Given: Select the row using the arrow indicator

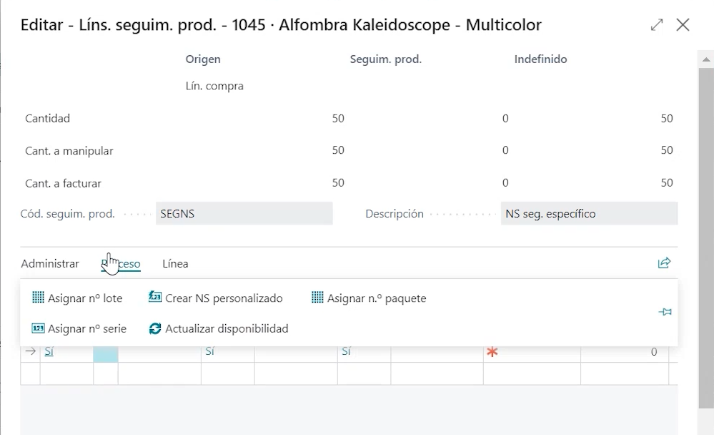Looking at the screenshot, I should coord(30,352).
